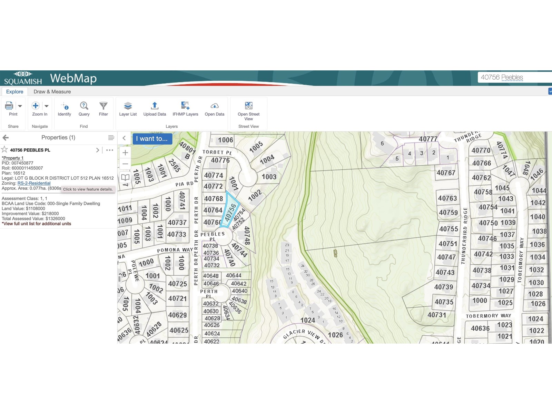
Task: Star 40756 Peebles Pl as favorite
Action: coord(4,150)
